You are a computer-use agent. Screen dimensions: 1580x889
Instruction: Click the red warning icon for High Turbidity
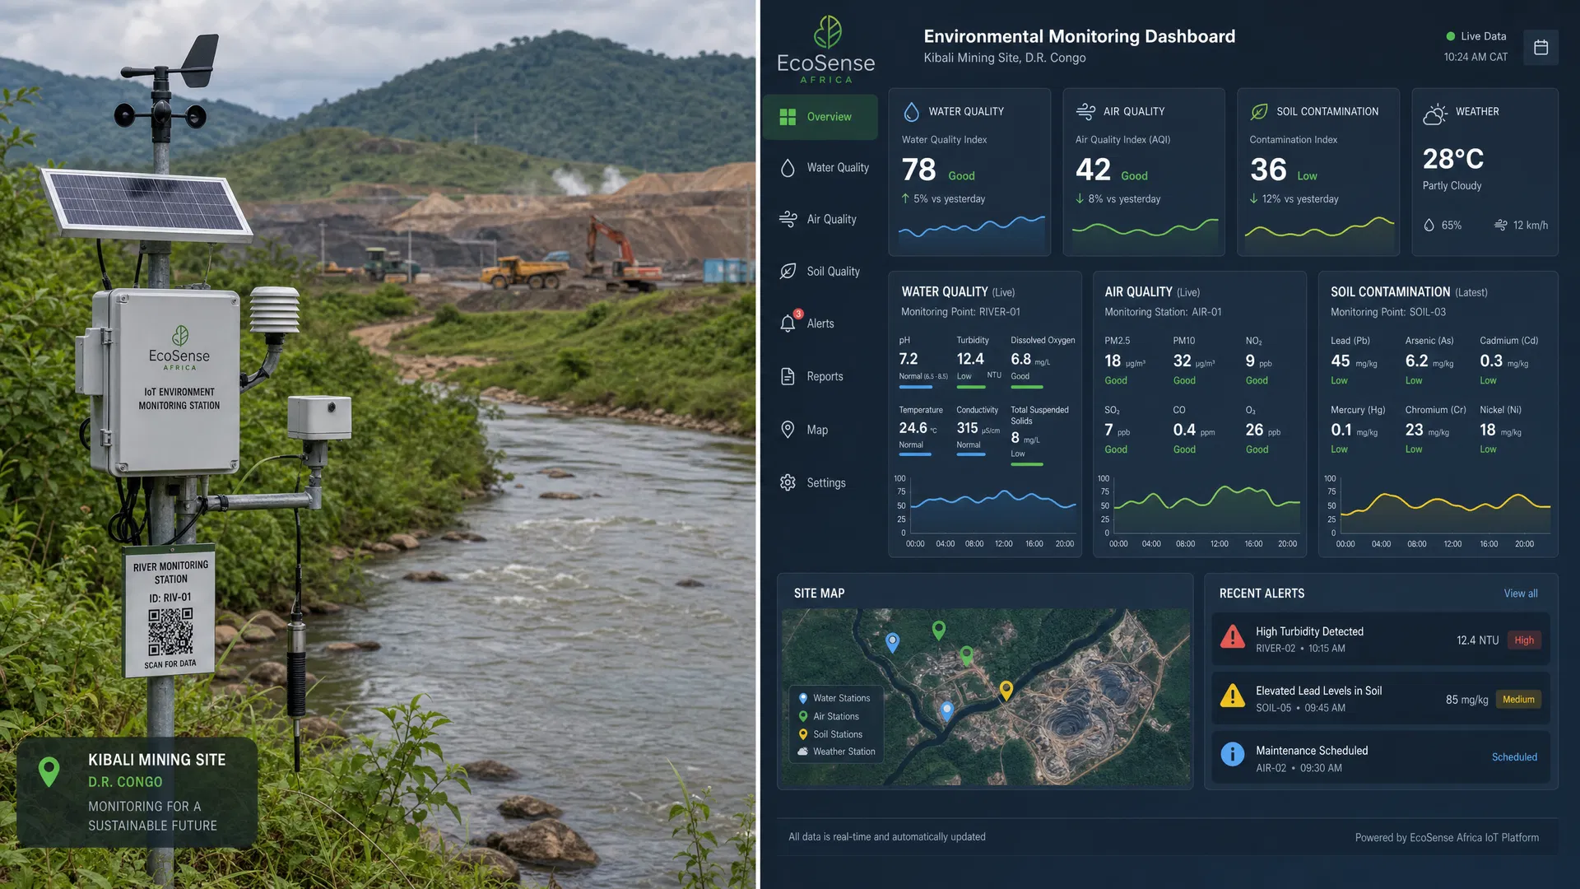pyautogui.click(x=1232, y=637)
